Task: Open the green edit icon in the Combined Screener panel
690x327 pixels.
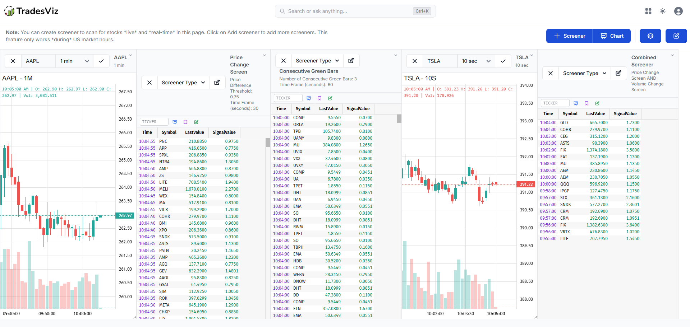Action: tap(598, 103)
